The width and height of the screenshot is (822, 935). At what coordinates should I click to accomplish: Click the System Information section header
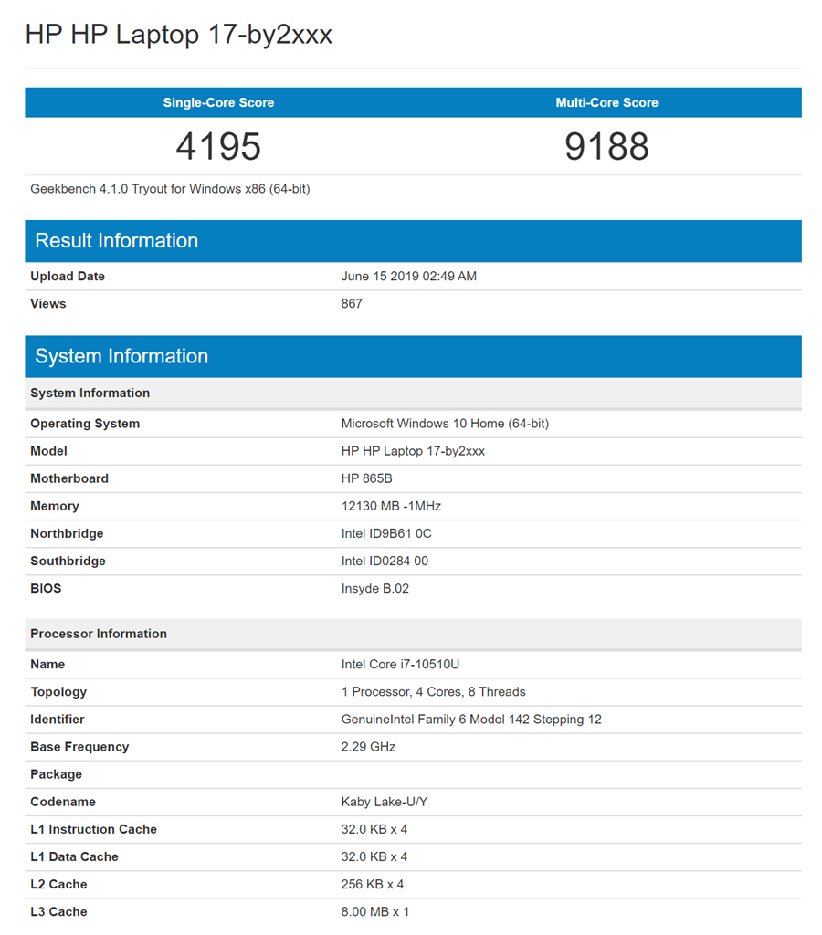pyautogui.click(x=121, y=356)
